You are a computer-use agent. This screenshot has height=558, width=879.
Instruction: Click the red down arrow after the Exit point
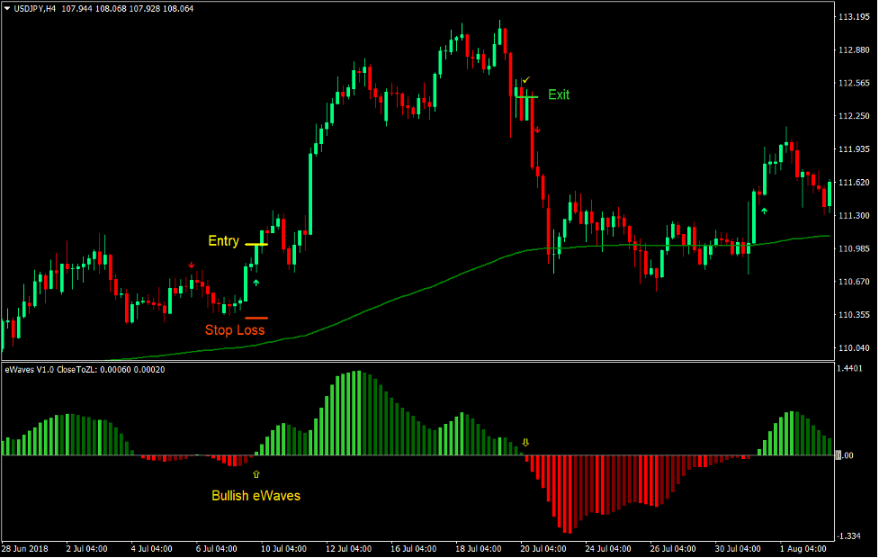tap(538, 130)
